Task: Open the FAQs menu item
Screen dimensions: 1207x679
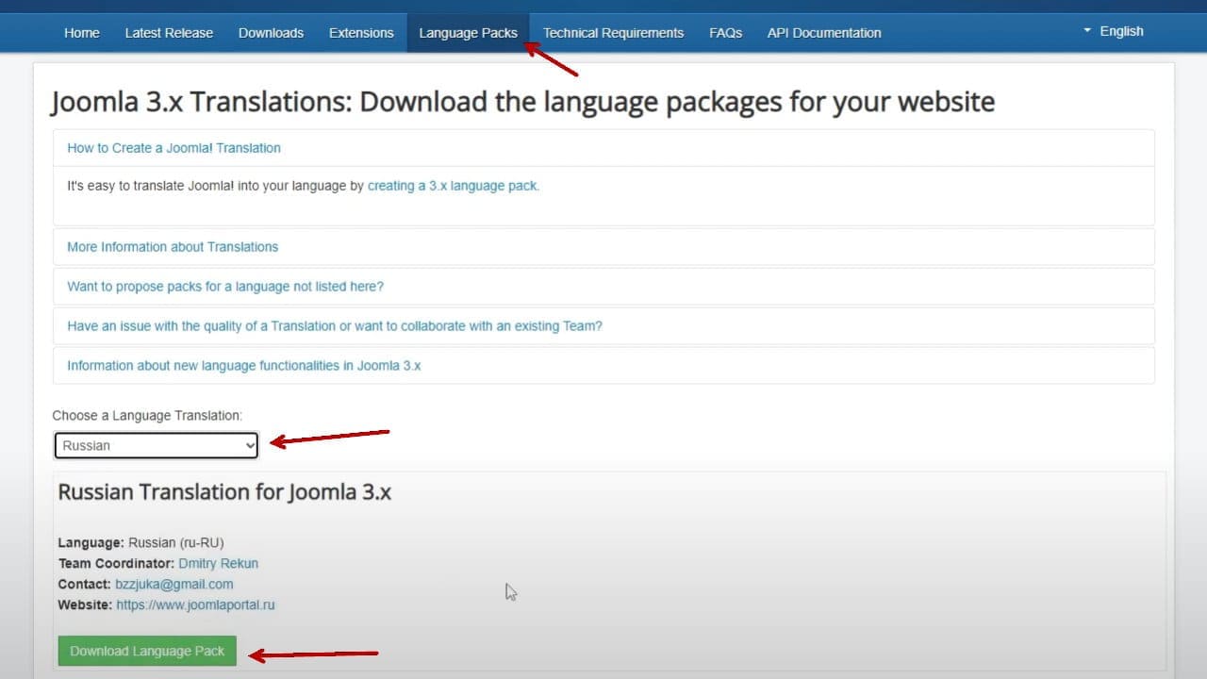Action: [x=725, y=32]
